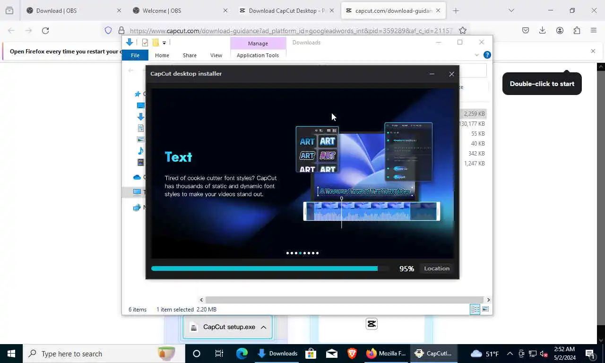Open the Home ribbon tab in Explorer
605x363 pixels.
click(x=162, y=55)
